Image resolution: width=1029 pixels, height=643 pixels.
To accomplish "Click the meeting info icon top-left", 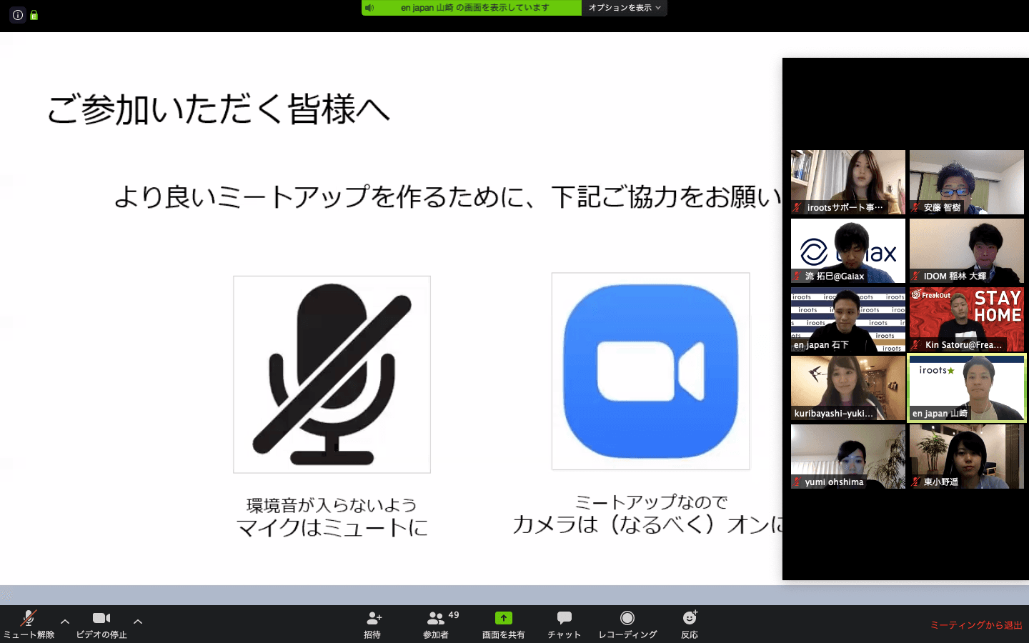I will (x=18, y=15).
